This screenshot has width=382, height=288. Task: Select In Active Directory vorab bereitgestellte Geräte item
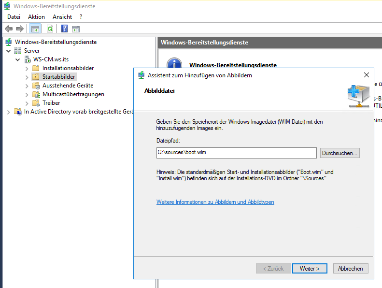click(79, 112)
